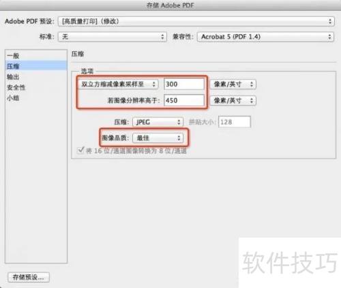Toggle the 16 位/通道 conversion checkbox
The height and width of the screenshot is (288, 341).
coord(80,150)
